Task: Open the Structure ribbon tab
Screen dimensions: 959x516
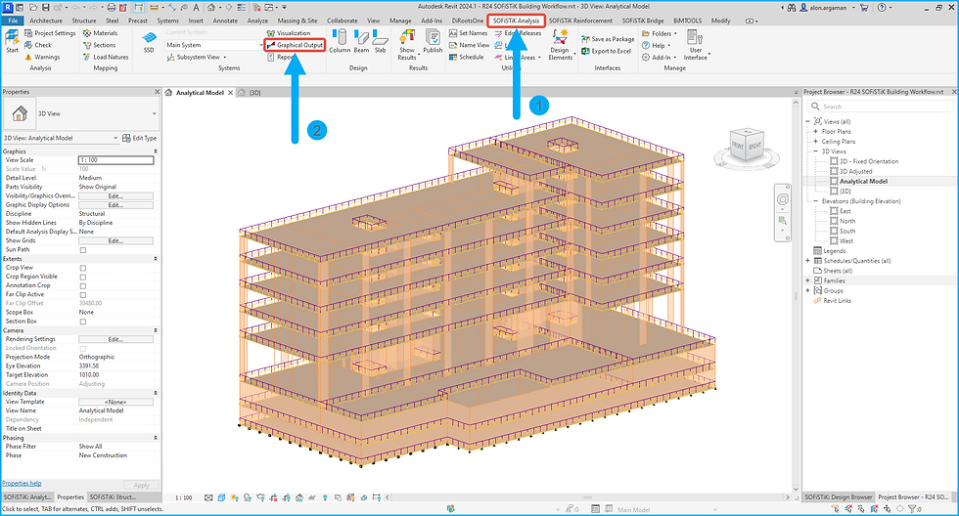Action: tap(84, 21)
